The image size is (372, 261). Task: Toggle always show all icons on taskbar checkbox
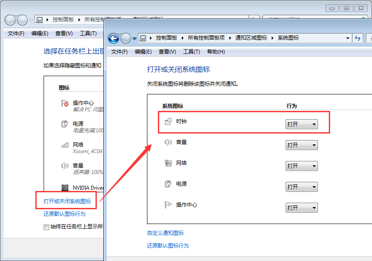47,227
